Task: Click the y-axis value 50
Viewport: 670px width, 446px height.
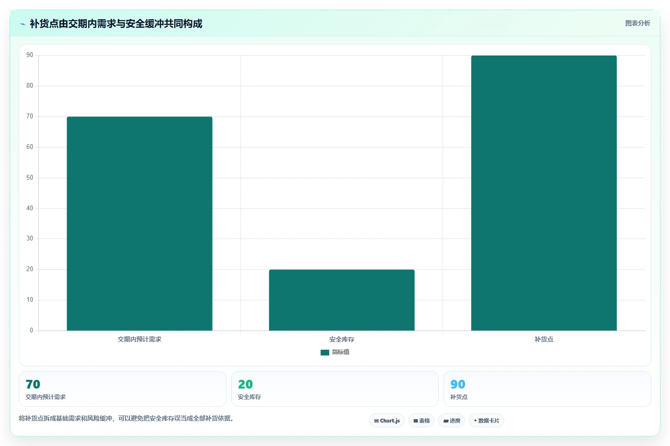Action: tap(30, 178)
